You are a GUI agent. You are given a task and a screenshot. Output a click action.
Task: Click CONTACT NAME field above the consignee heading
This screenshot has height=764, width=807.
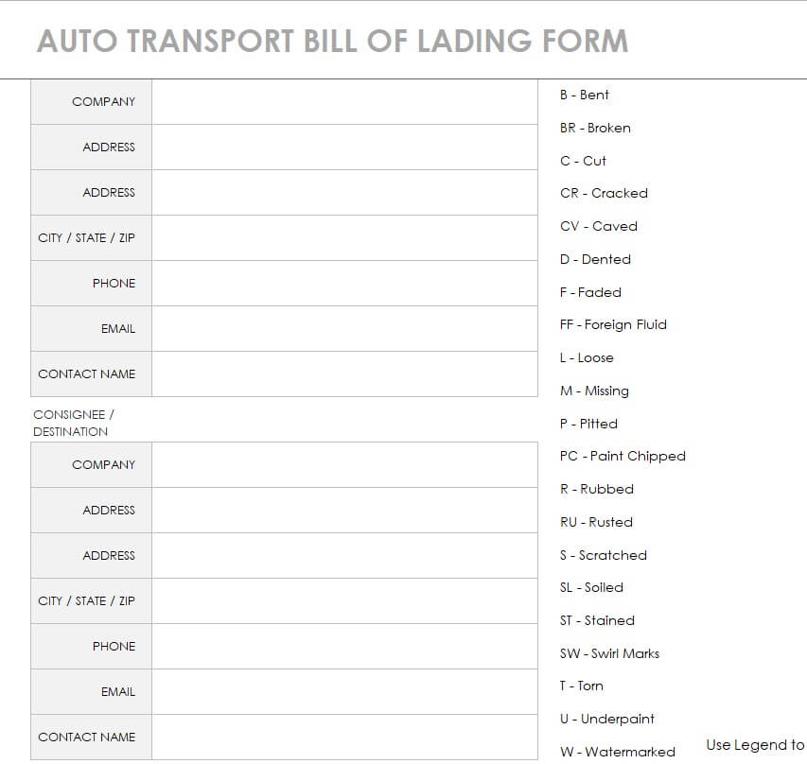tap(344, 373)
